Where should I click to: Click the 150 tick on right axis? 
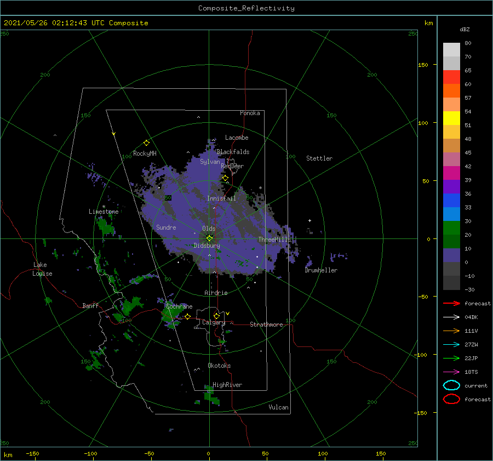(x=423, y=65)
